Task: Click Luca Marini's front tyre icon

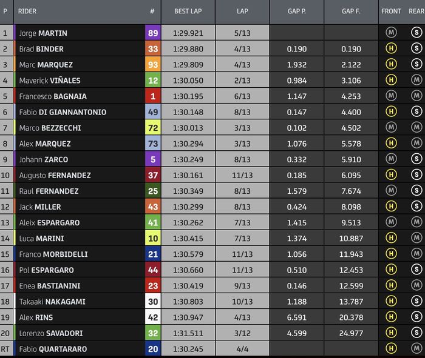Action: (391, 238)
